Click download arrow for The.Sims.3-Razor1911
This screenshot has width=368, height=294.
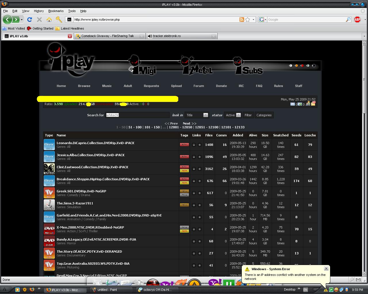194,205
